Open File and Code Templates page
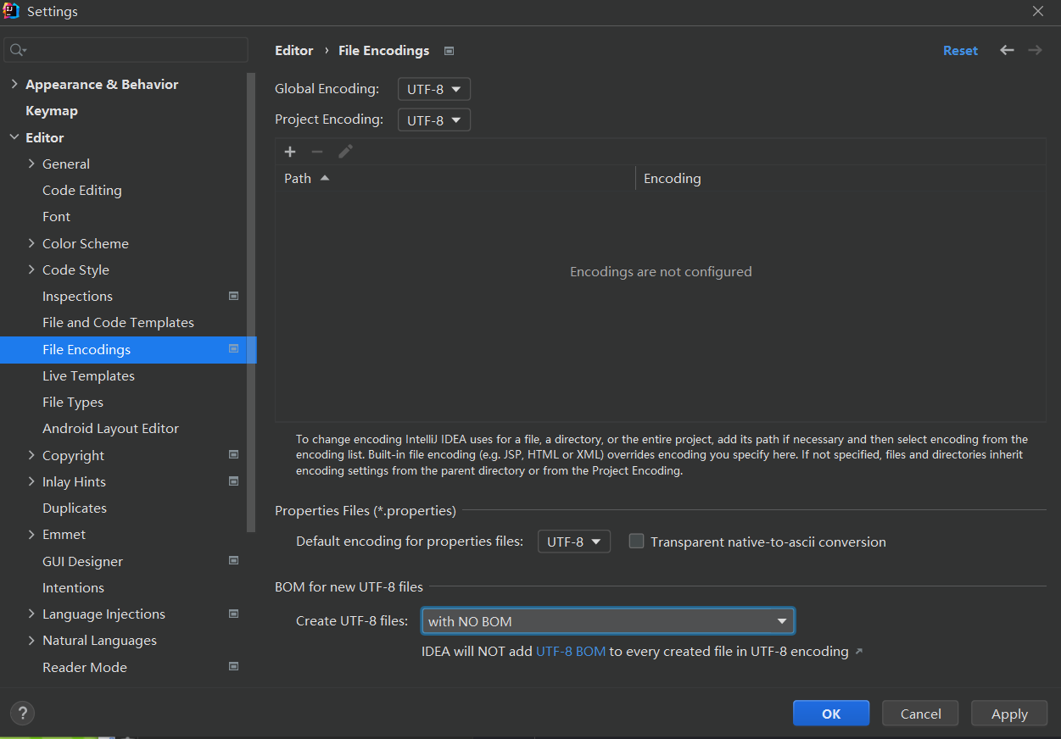 118,323
